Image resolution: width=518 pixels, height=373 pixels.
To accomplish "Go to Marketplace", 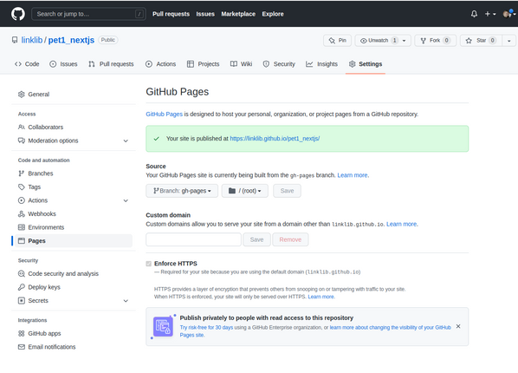I will [x=238, y=14].
